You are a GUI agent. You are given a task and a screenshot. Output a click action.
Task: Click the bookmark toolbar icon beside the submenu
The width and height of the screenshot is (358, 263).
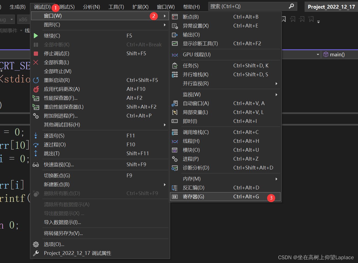tap(284, 19)
